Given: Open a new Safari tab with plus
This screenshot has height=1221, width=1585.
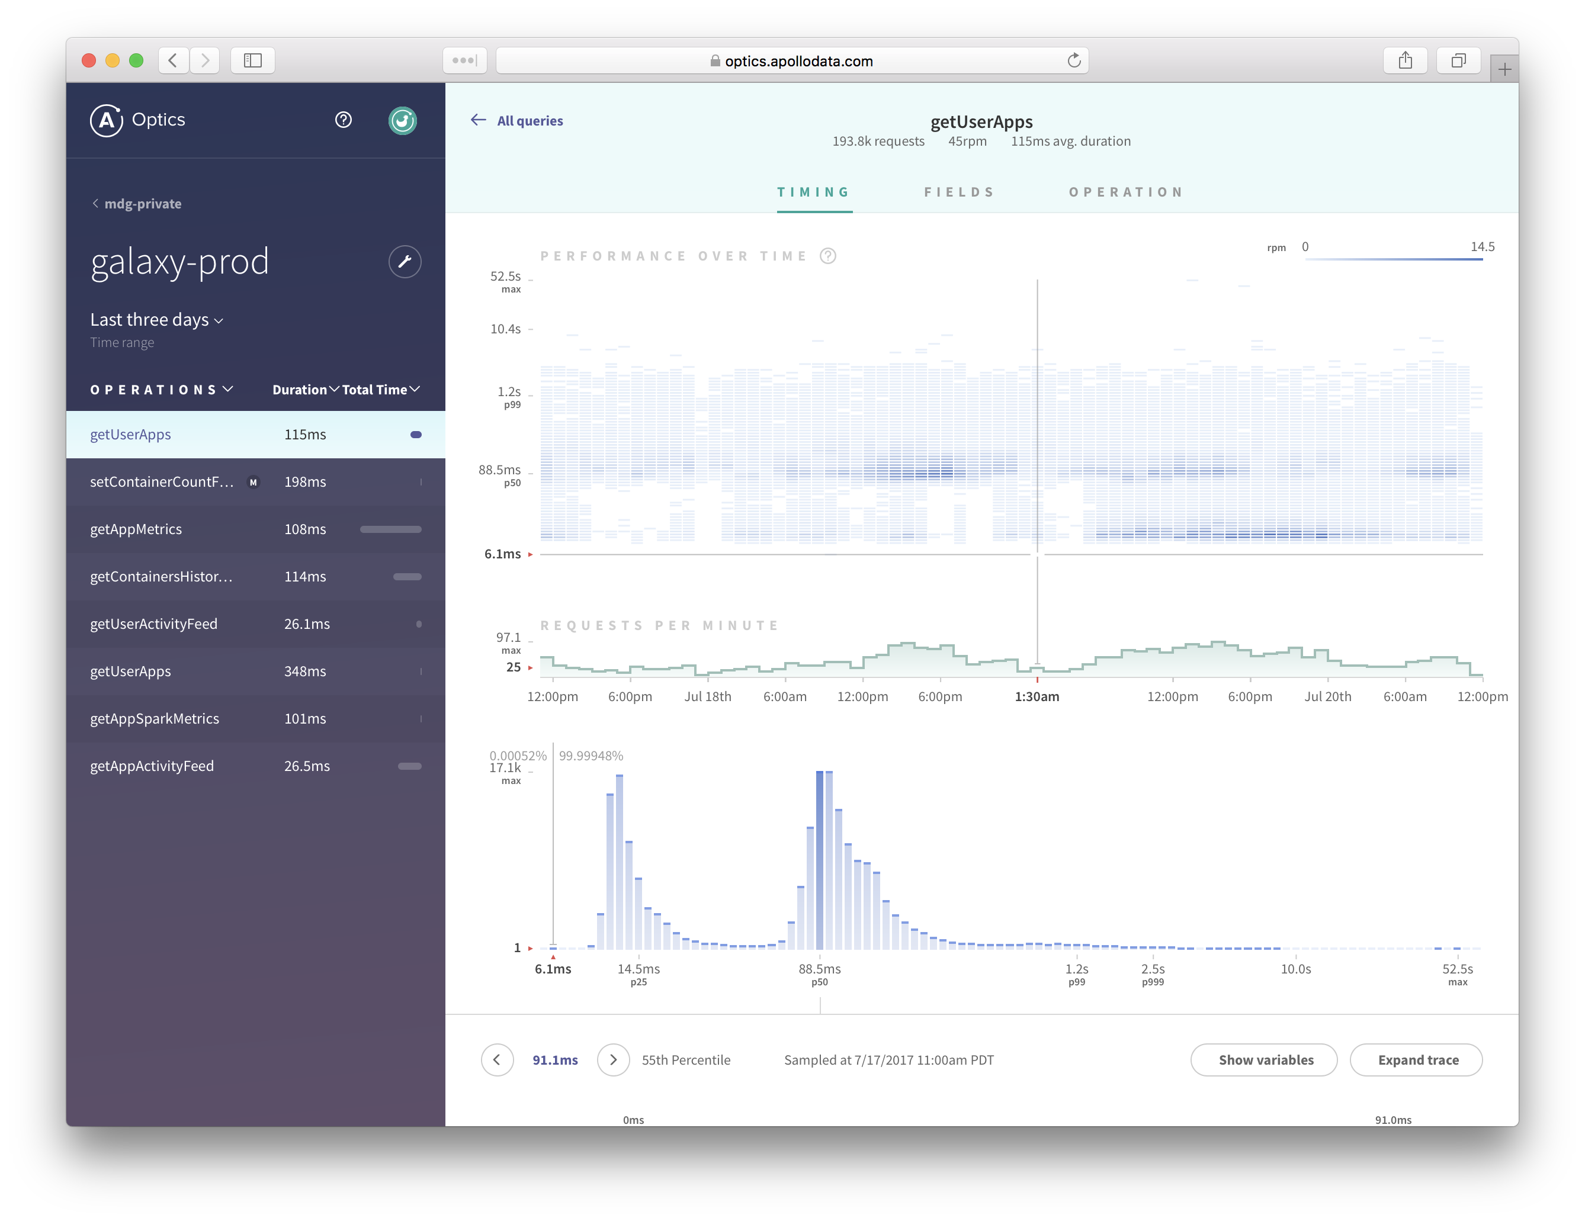Looking at the screenshot, I should [x=1504, y=70].
